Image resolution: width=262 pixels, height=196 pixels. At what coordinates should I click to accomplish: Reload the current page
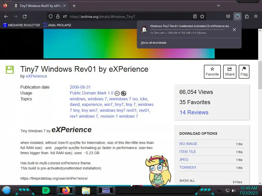coord(25,17)
